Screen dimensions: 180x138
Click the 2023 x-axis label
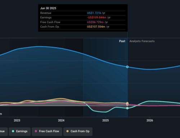click(17, 120)
